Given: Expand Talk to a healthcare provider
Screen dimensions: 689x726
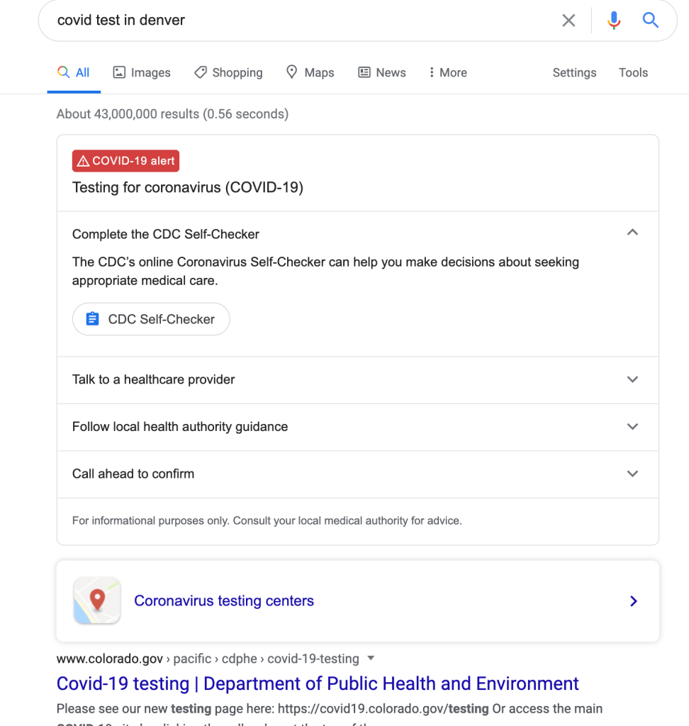Looking at the screenshot, I should [632, 379].
